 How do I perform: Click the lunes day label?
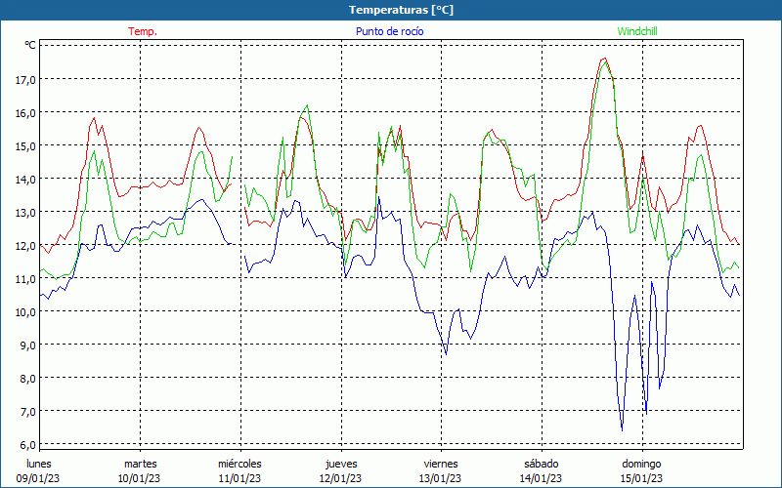pos(39,464)
